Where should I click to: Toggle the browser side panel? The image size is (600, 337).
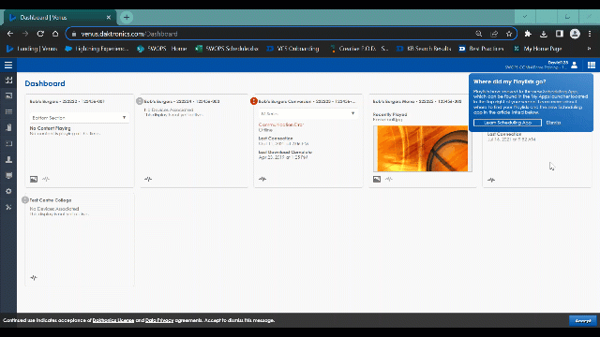(x=560, y=34)
